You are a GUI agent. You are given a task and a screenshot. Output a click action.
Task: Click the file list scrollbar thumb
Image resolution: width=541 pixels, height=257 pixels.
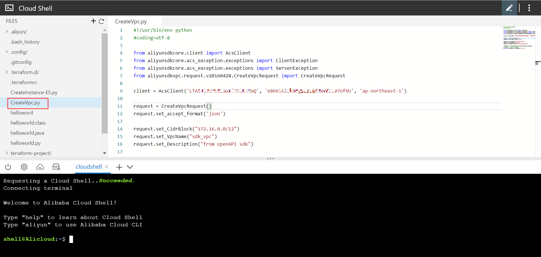(105, 83)
